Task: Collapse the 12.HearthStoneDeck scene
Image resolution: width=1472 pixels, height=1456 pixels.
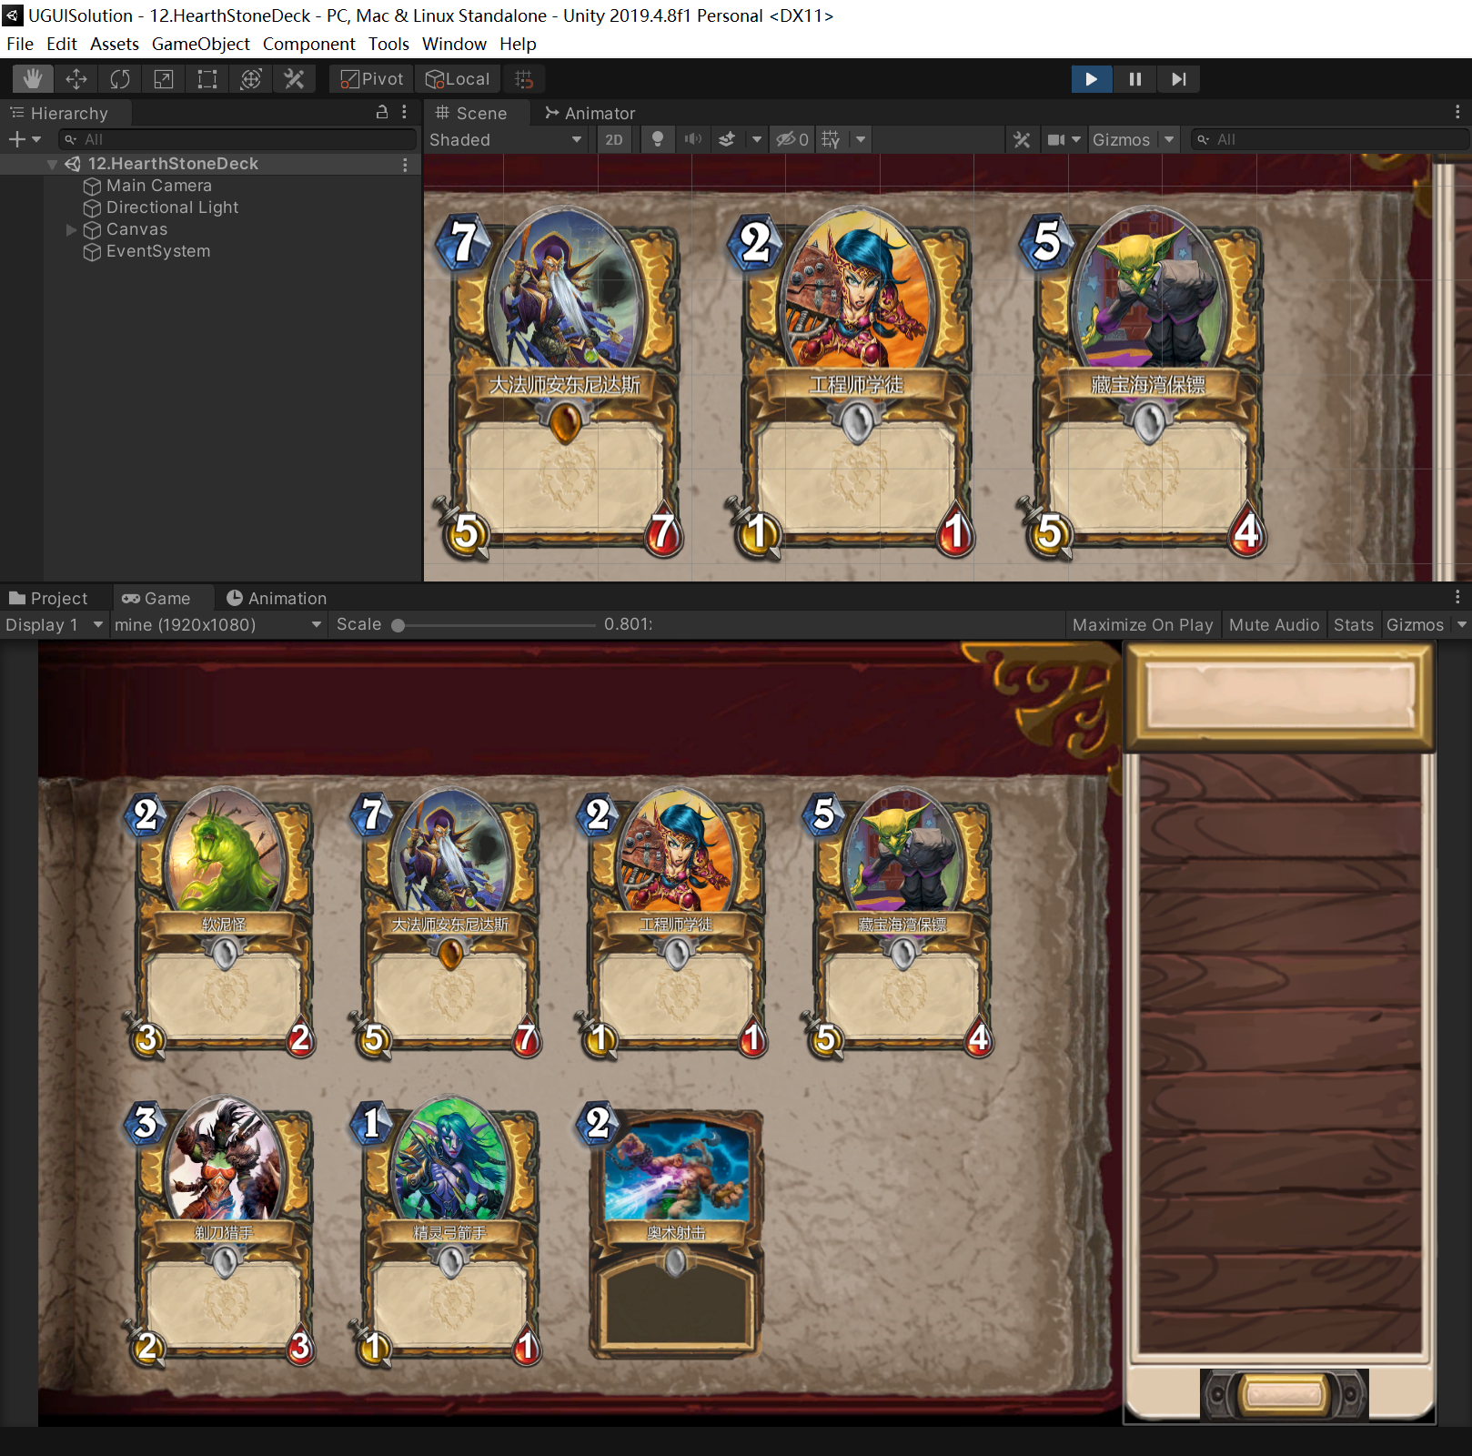Action: tap(52, 164)
